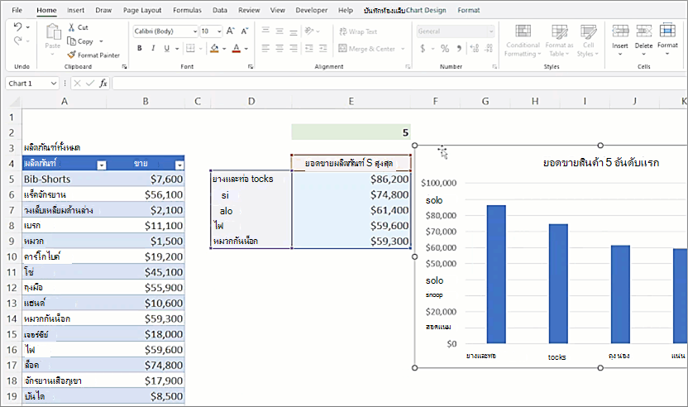Apply the red font color A
This screenshot has height=407, width=688.
236,48
